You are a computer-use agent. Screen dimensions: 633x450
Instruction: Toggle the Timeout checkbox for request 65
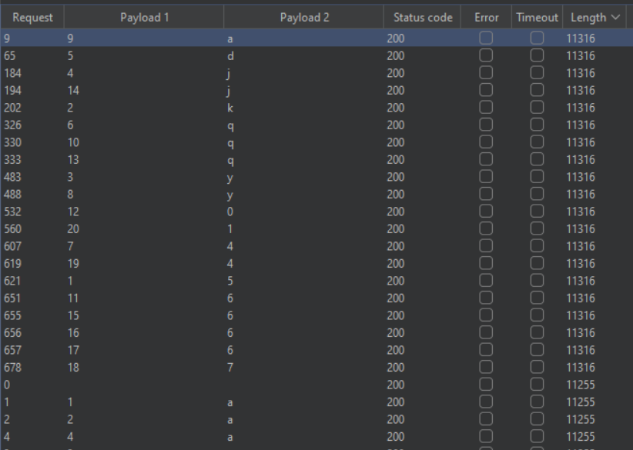tap(537, 55)
